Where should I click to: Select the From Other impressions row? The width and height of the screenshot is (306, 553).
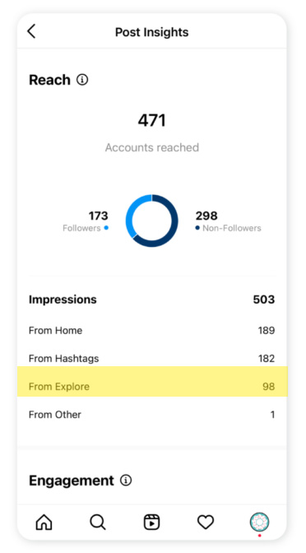tap(152, 415)
